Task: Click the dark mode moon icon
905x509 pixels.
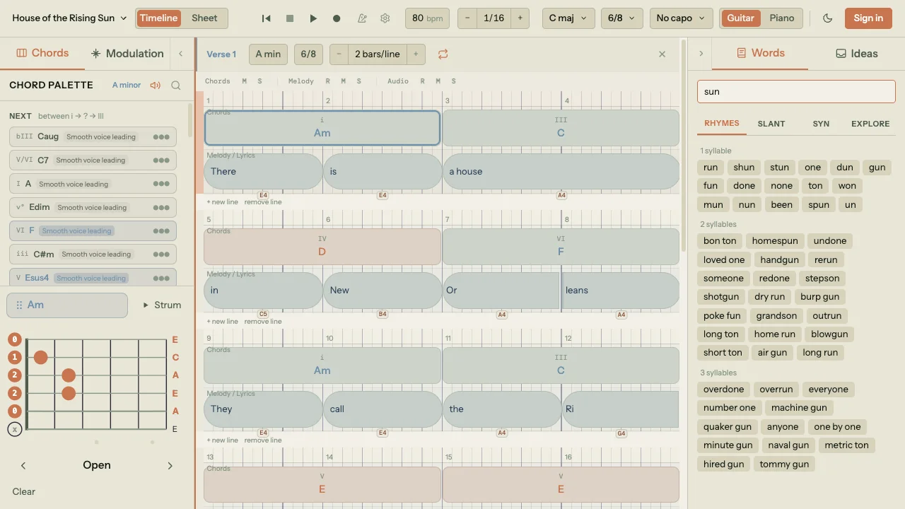Action: coord(827,18)
